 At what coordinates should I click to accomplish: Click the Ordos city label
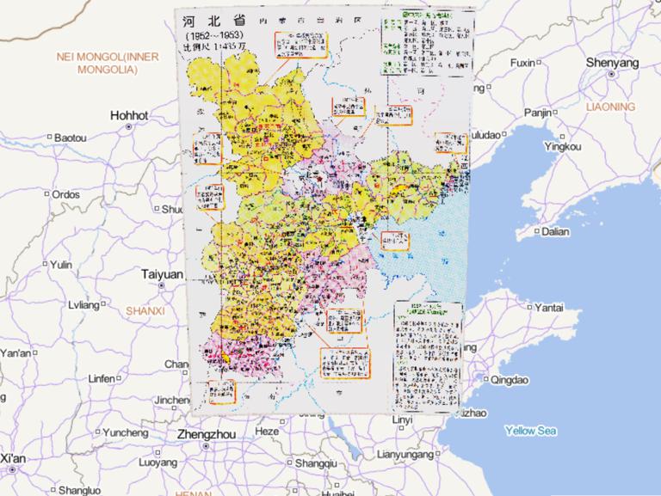(65, 194)
